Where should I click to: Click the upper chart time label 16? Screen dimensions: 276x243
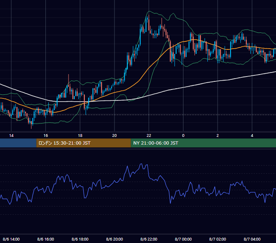click(45, 136)
